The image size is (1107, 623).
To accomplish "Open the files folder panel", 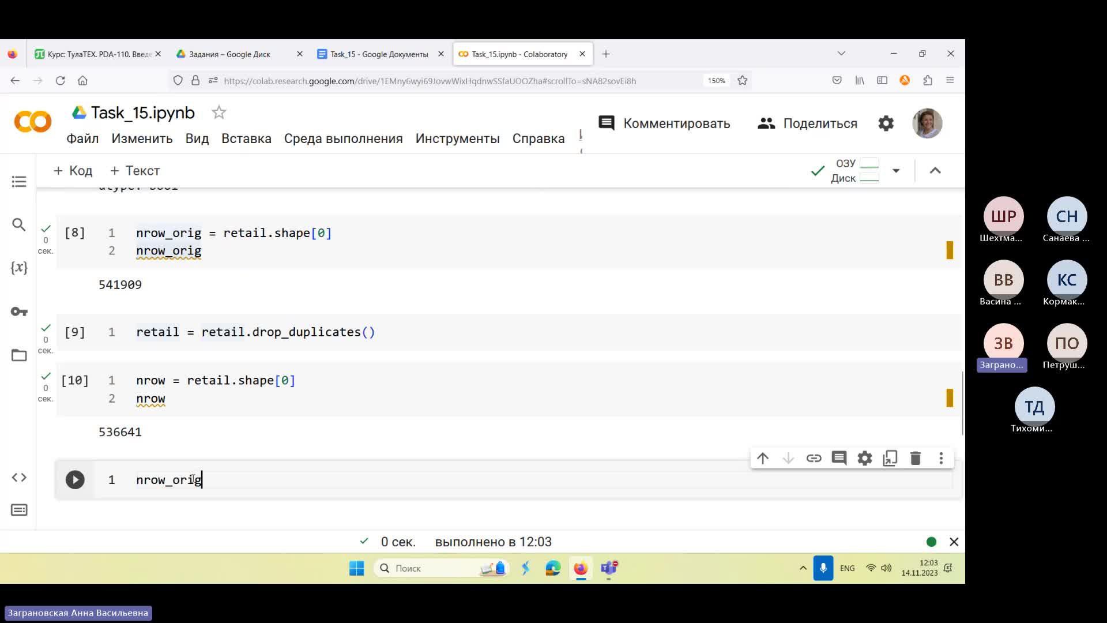I will tap(19, 355).
